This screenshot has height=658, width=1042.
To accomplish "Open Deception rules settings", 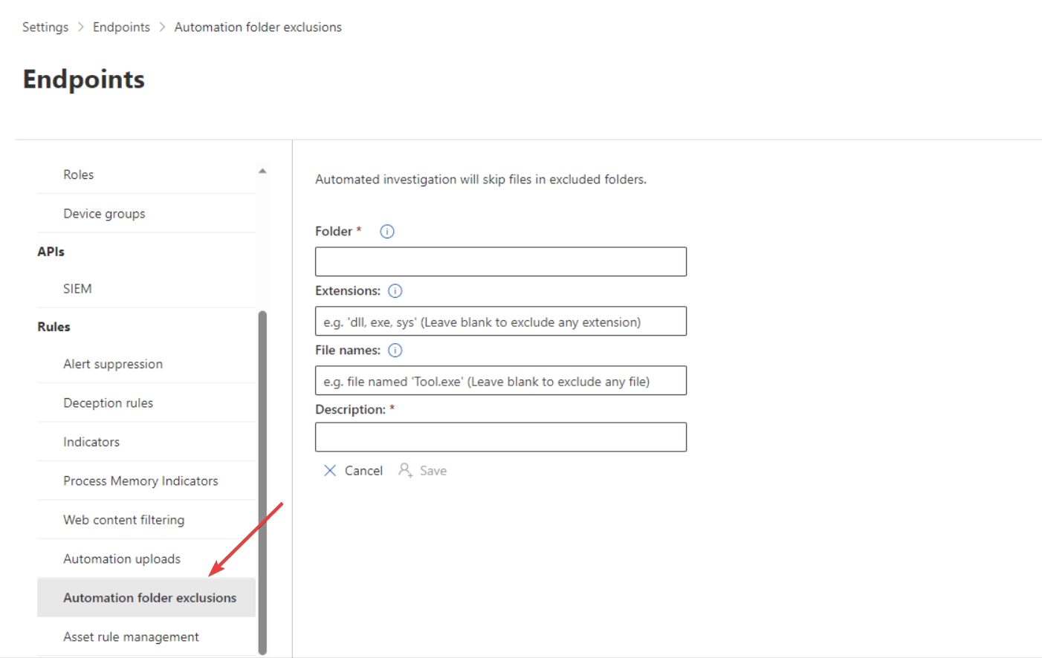I will click(x=108, y=403).
